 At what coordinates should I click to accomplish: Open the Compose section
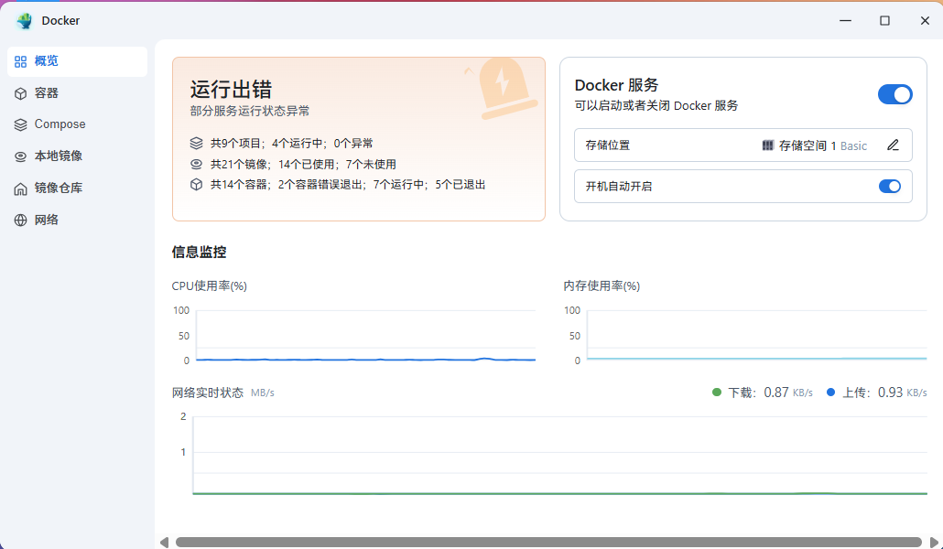pyautogui.click(x=77, y=124)
